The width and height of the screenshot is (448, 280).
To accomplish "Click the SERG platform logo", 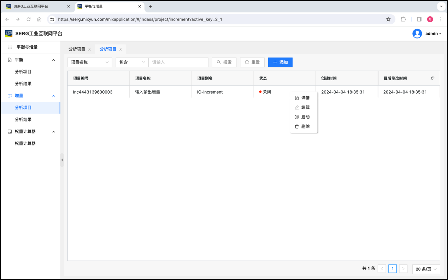I will click(9, 34).
